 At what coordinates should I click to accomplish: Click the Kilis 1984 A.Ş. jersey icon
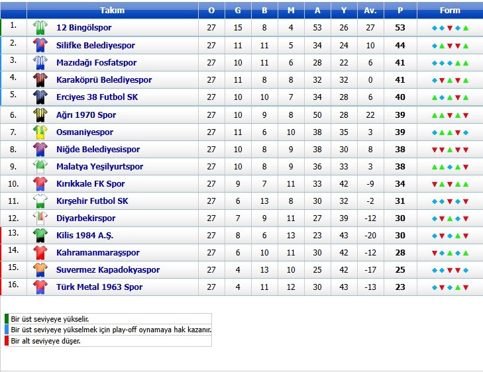40,235
